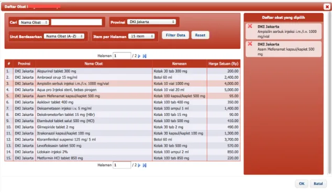Open the Cari Nama Obat dropdown
This screenshot has height=193, width=332.
click(x=34, y=22)
